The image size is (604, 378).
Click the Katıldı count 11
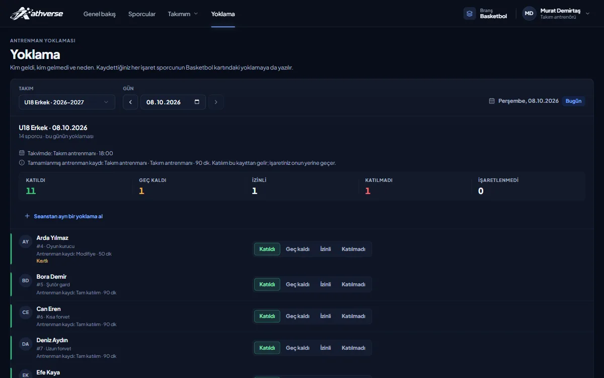coord(31,191)
